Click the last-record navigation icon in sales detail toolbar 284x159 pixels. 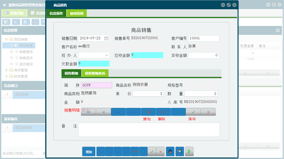click(133, 112)
